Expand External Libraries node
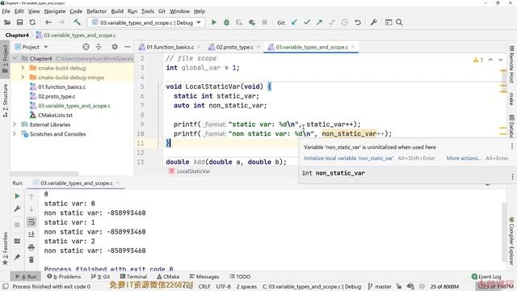517x291 pixels. click(x=15, y=124)
